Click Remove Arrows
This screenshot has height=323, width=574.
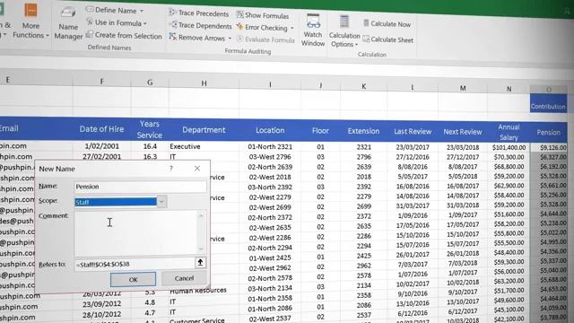coord(197,38)
